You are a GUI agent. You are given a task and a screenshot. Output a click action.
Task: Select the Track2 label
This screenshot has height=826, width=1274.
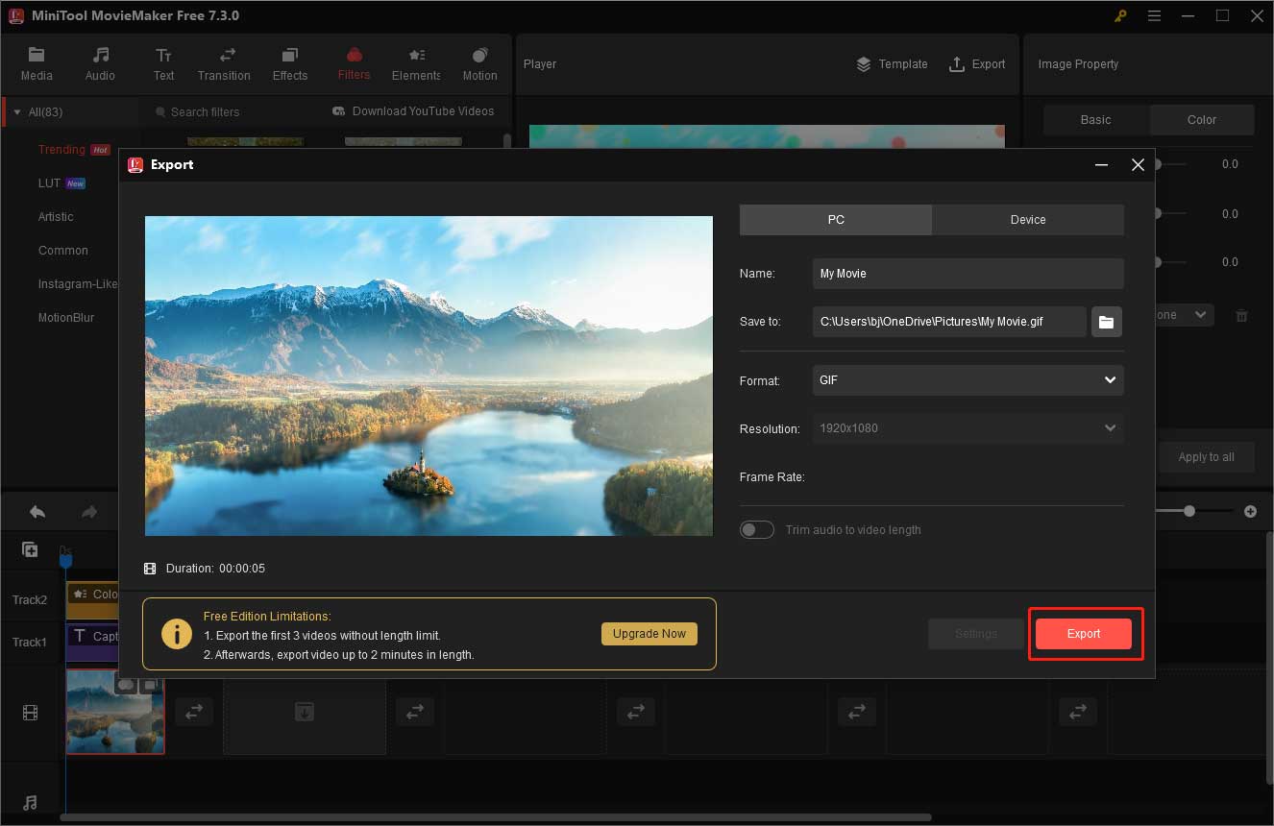[30, 599]
